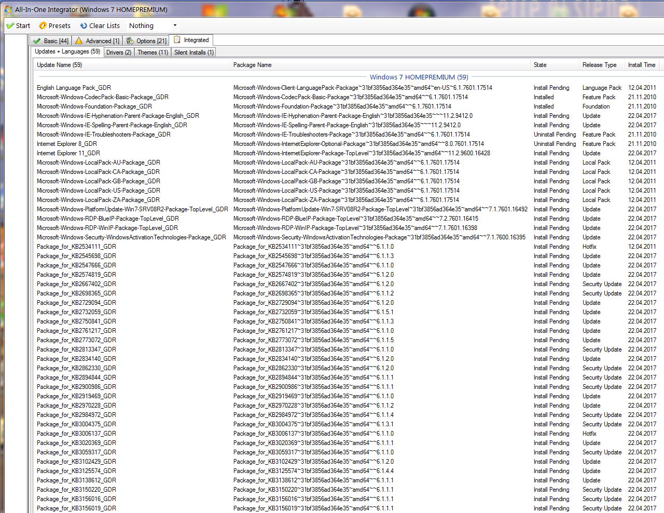Image resolution: width=664 pixels, height=513 pixels.
Task: Select Microsoft-Windows-Foundation-Package_GDR row
Action: click(347, 106)
